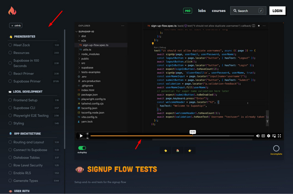Go to next lesson with right pointing hand
The image size is (293, 194).
(190, 150)
